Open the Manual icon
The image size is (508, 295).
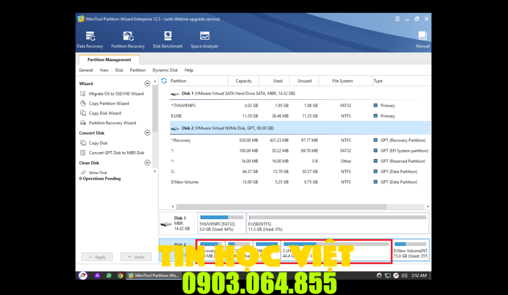422,39
